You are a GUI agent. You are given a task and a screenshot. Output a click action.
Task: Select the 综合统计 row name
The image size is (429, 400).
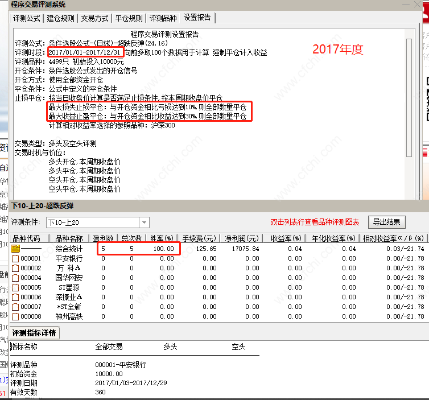pyautogui.click(x=69, y=249)
